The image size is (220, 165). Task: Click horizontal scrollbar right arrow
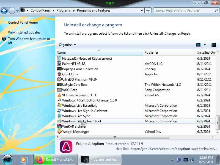click(x=213, y=137)
